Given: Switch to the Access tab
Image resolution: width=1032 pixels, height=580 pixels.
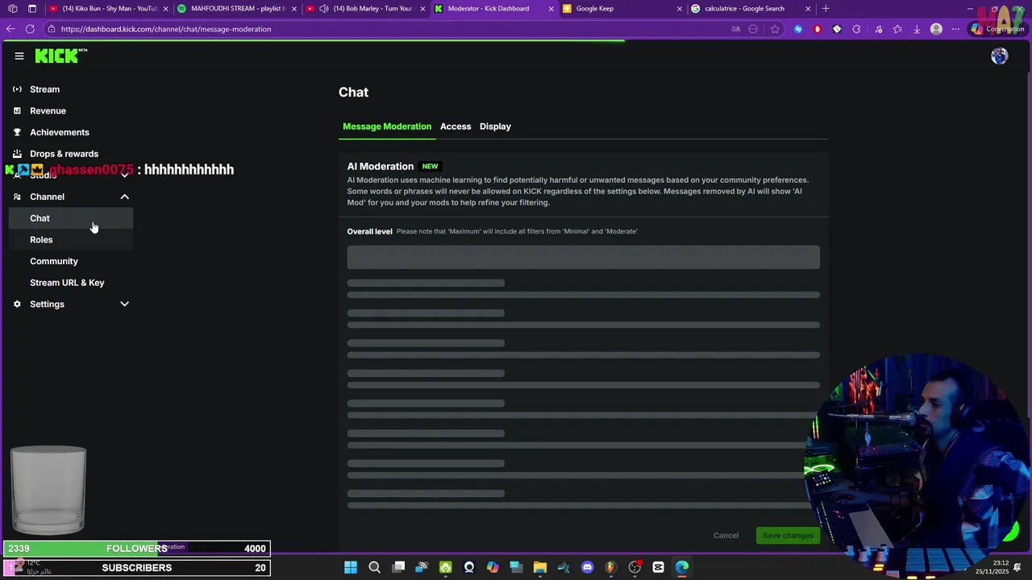Looking at the screenshot, I should tap(456, 126).
